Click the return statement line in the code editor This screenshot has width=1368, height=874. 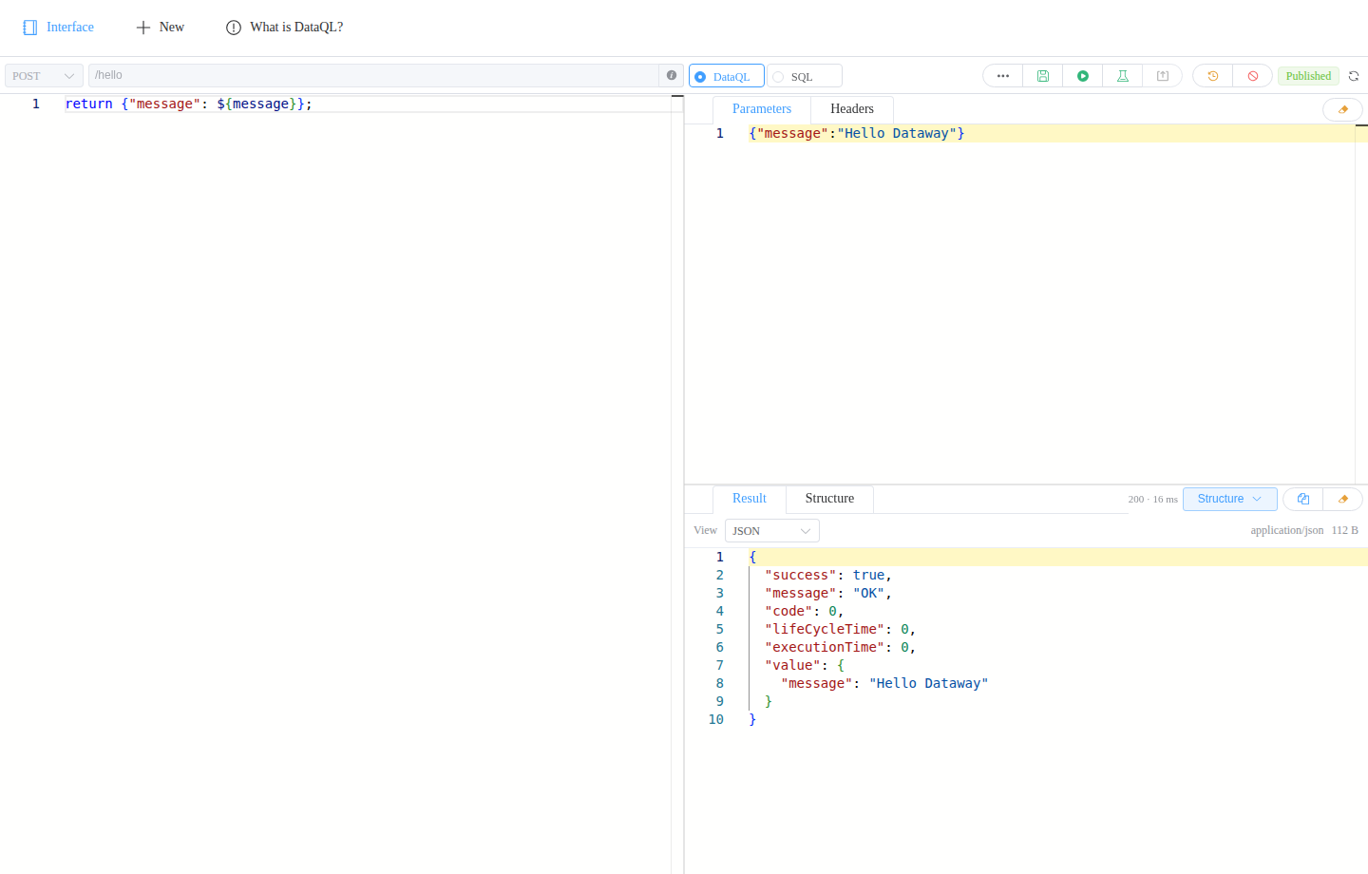point(188,104)
